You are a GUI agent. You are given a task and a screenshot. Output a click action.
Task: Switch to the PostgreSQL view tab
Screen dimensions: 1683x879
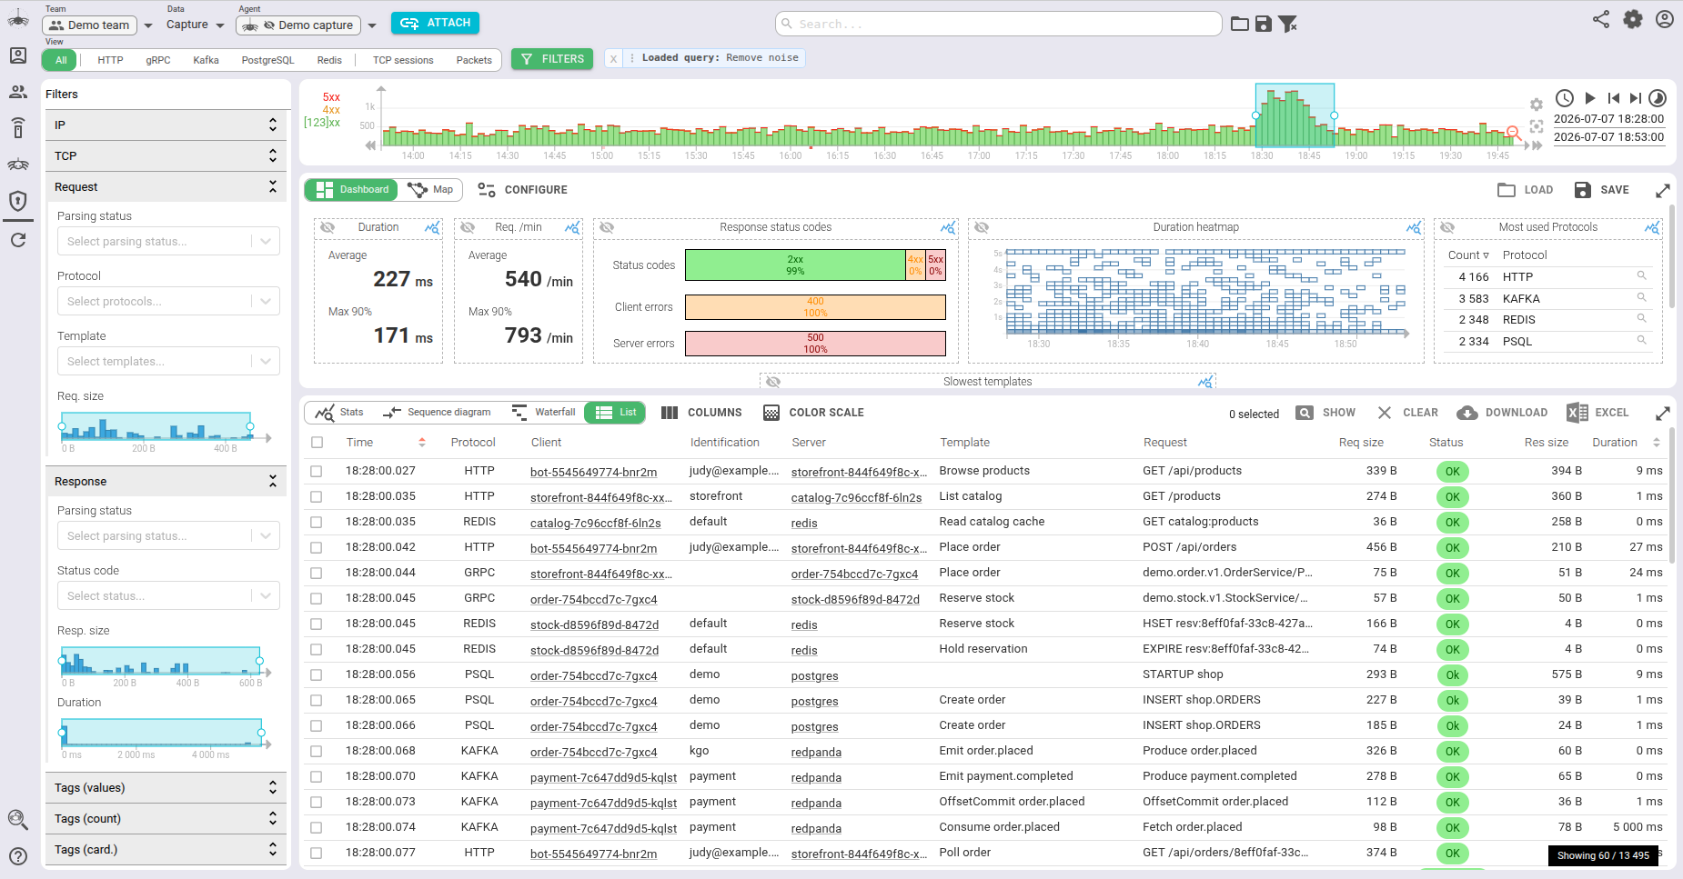267,60
